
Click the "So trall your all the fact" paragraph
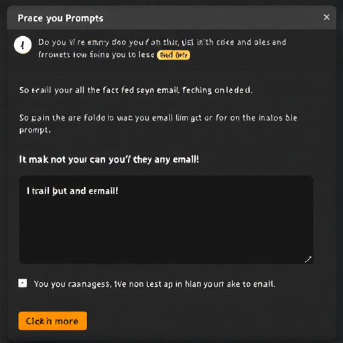click(136, 90)
